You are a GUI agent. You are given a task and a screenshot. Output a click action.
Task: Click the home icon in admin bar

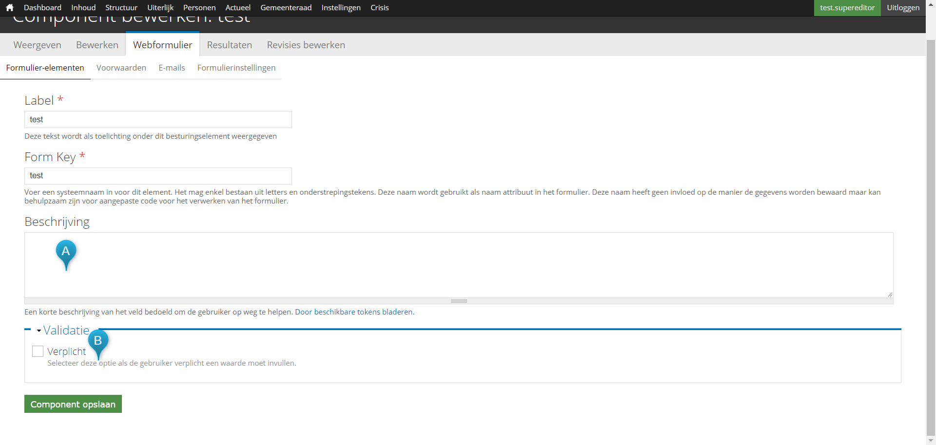coord(9,8)
